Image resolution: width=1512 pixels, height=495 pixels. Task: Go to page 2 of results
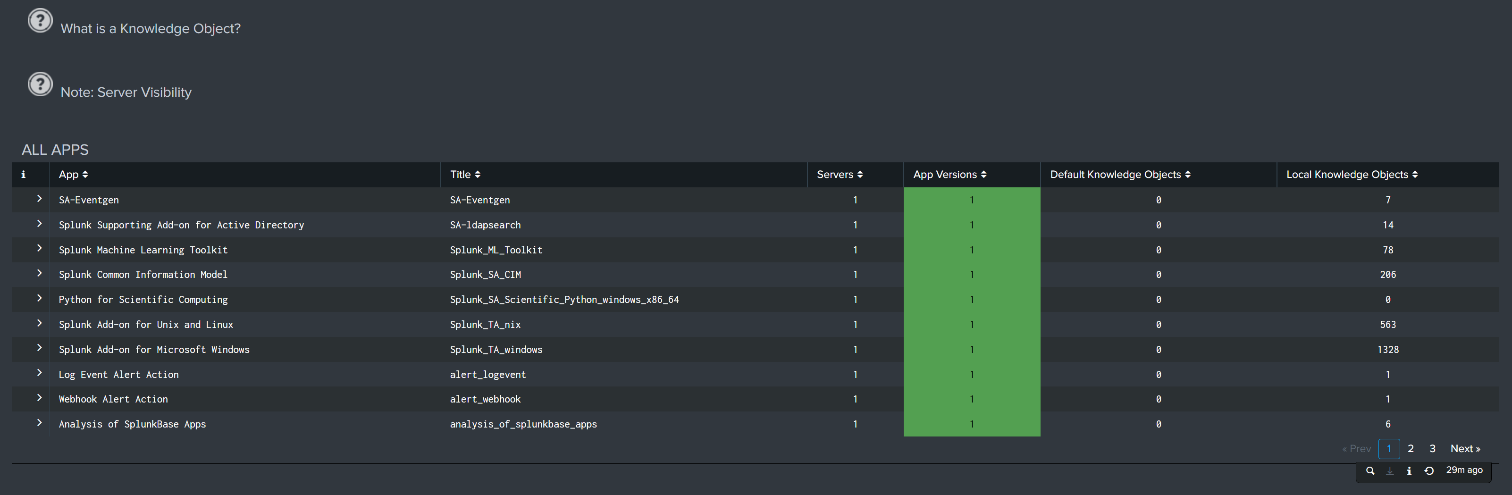pyautogui.click(x=1411, y=449)
